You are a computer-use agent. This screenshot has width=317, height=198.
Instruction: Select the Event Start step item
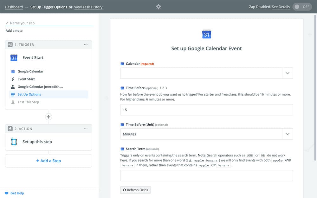tap(26, 79)
